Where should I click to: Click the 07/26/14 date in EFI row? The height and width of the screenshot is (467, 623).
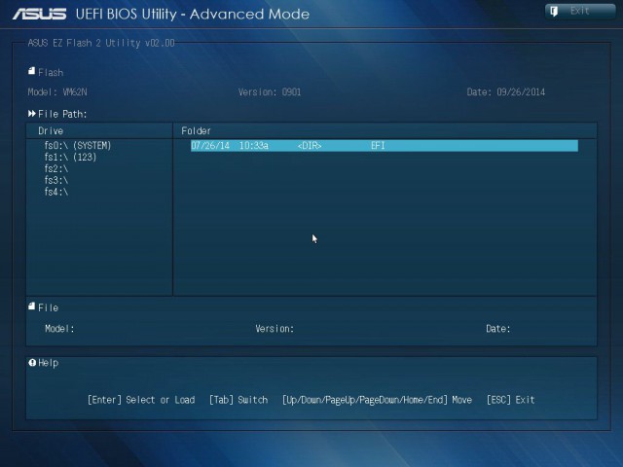(210, 145)
